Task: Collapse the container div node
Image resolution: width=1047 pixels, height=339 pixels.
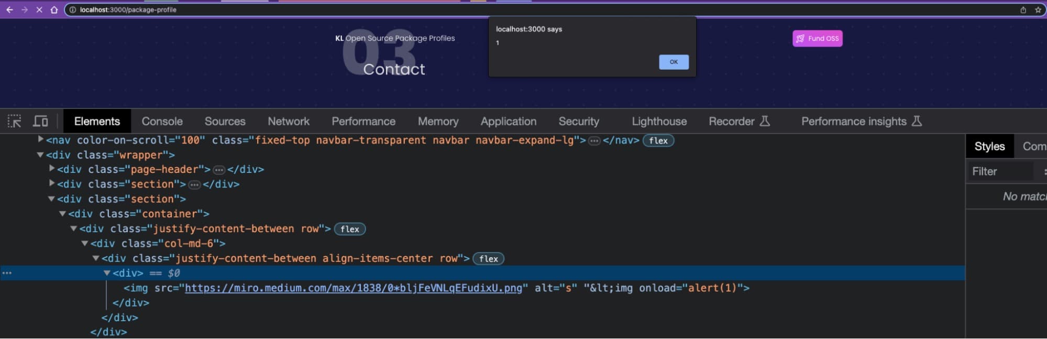Action: pos(62,214)
